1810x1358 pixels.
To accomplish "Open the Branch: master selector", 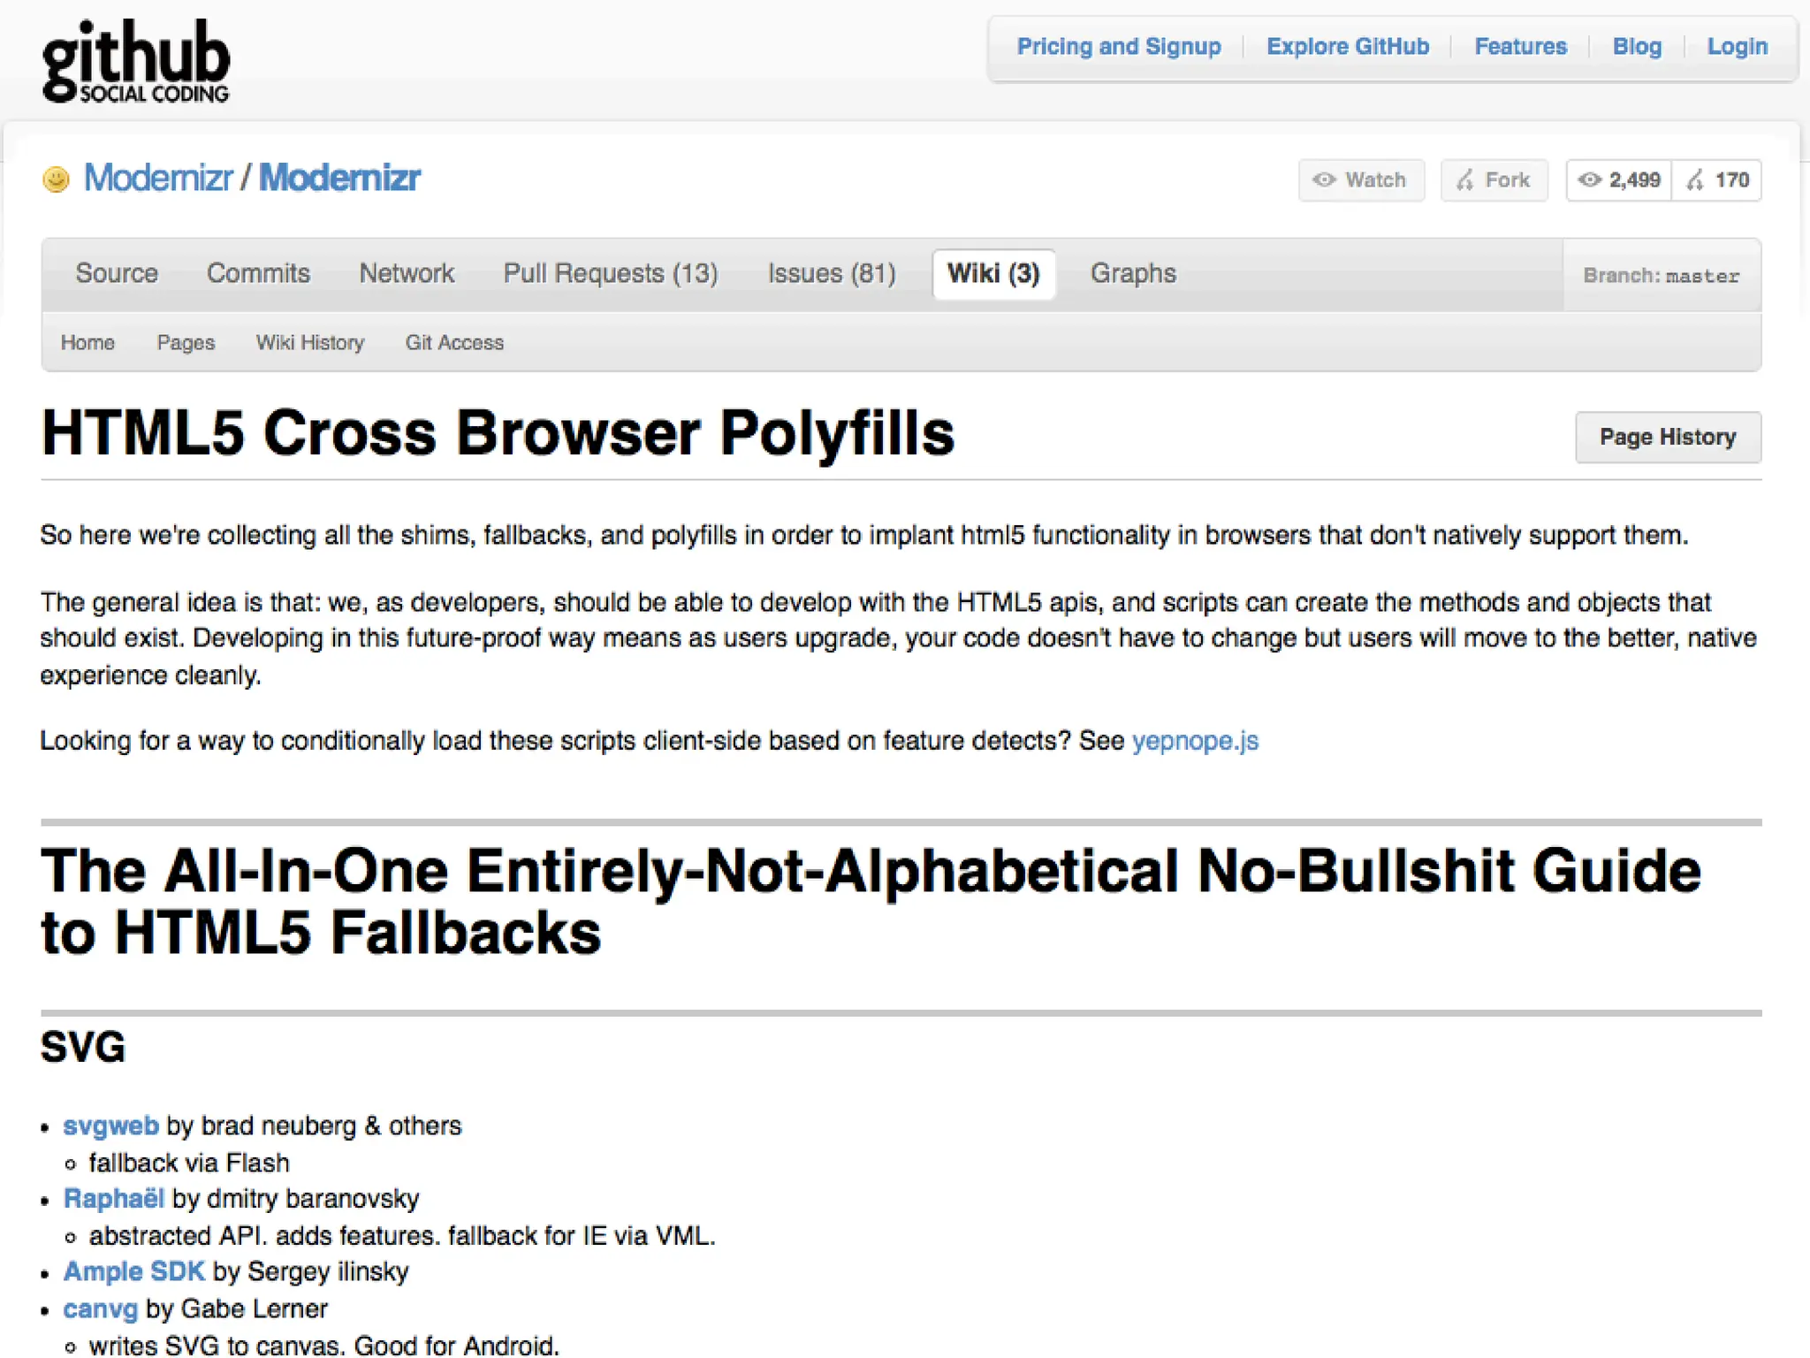I will [1661, 276].
